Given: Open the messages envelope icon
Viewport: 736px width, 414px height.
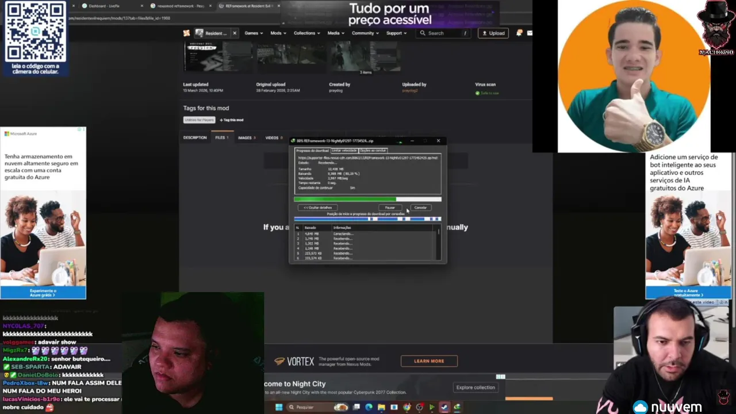Looking at the screenshot, I should pyautogui.click(x=530, y=33).
